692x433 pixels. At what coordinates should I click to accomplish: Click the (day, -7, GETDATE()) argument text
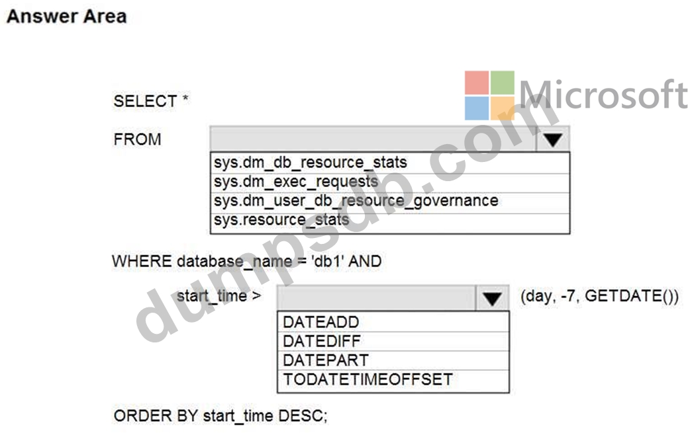599,296
